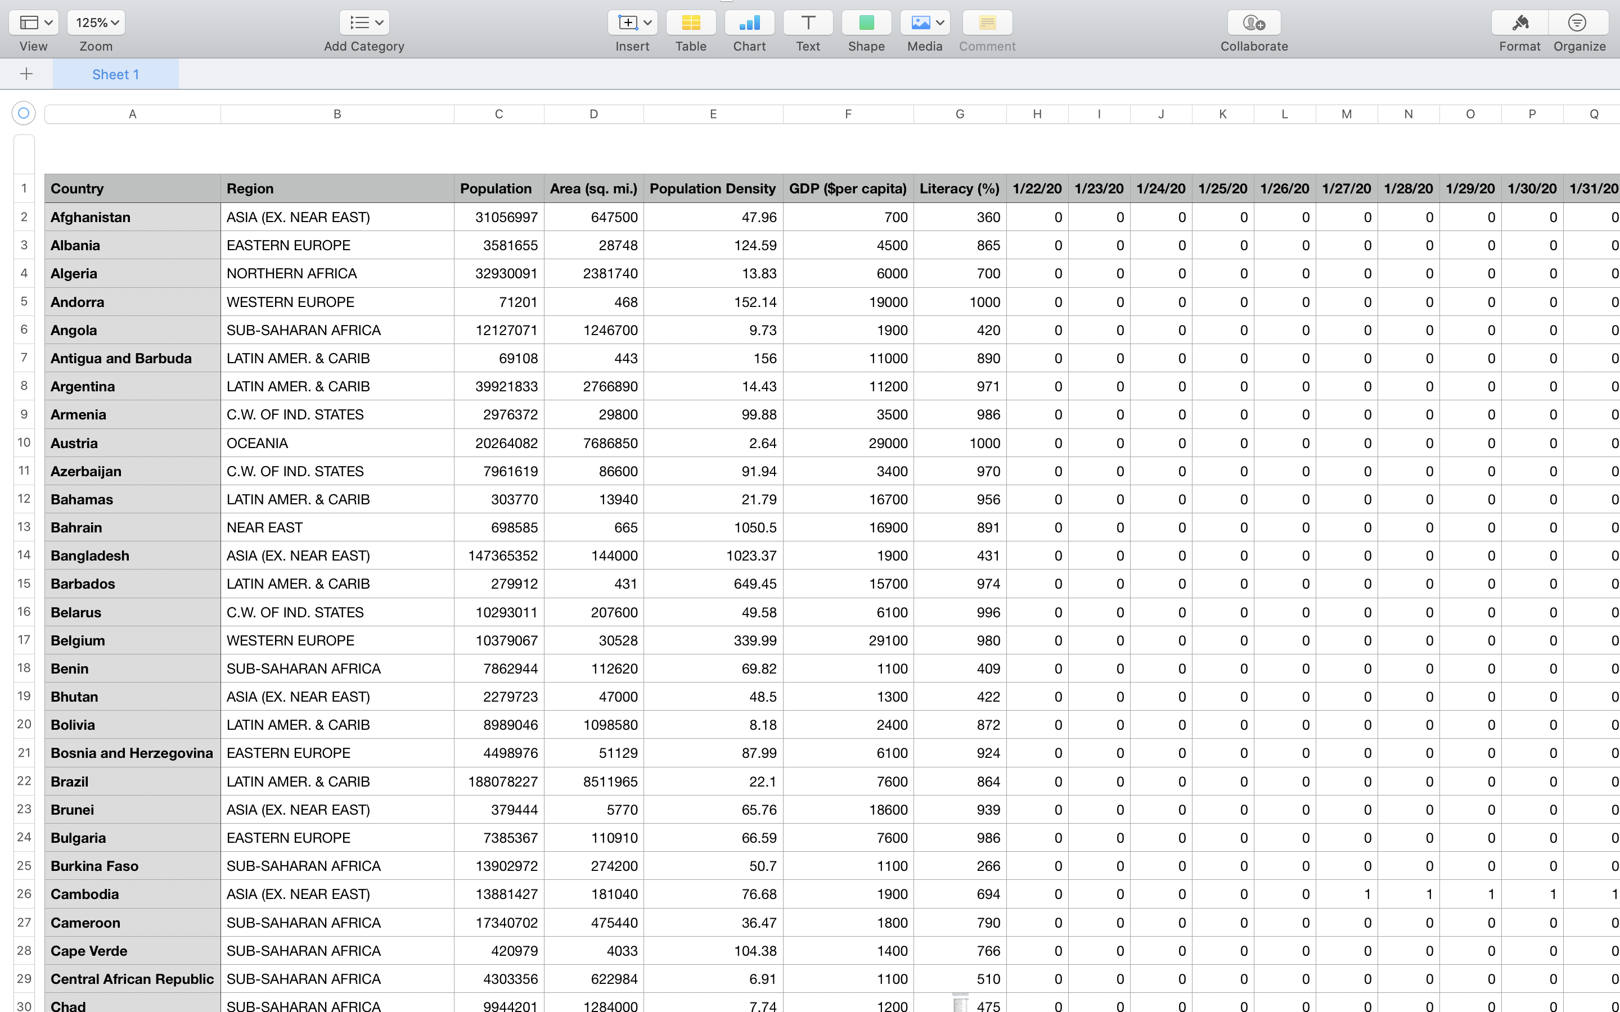This screenshot has width=1620, height=1012.
Task: Expand the Insert dropdown arrow
Action: click(x=647, y=22)
